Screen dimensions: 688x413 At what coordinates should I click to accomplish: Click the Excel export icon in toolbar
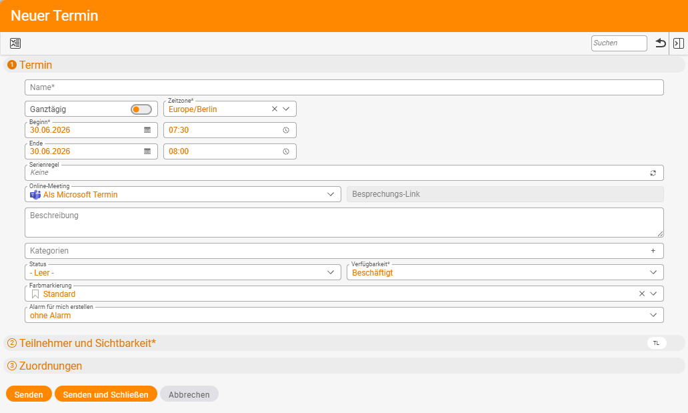[15, 43]
